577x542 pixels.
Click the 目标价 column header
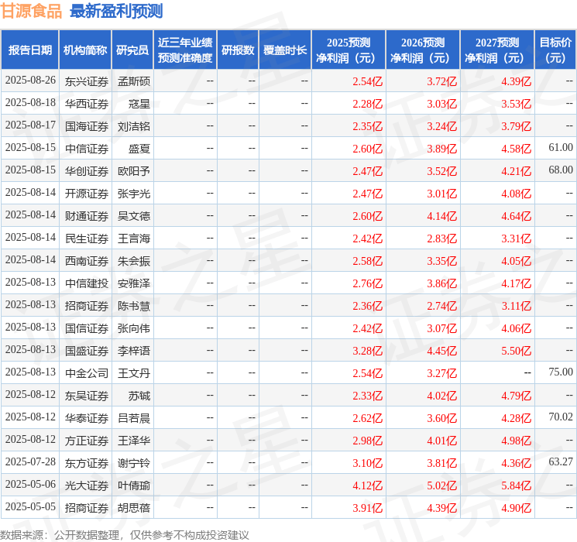point(555,50)
